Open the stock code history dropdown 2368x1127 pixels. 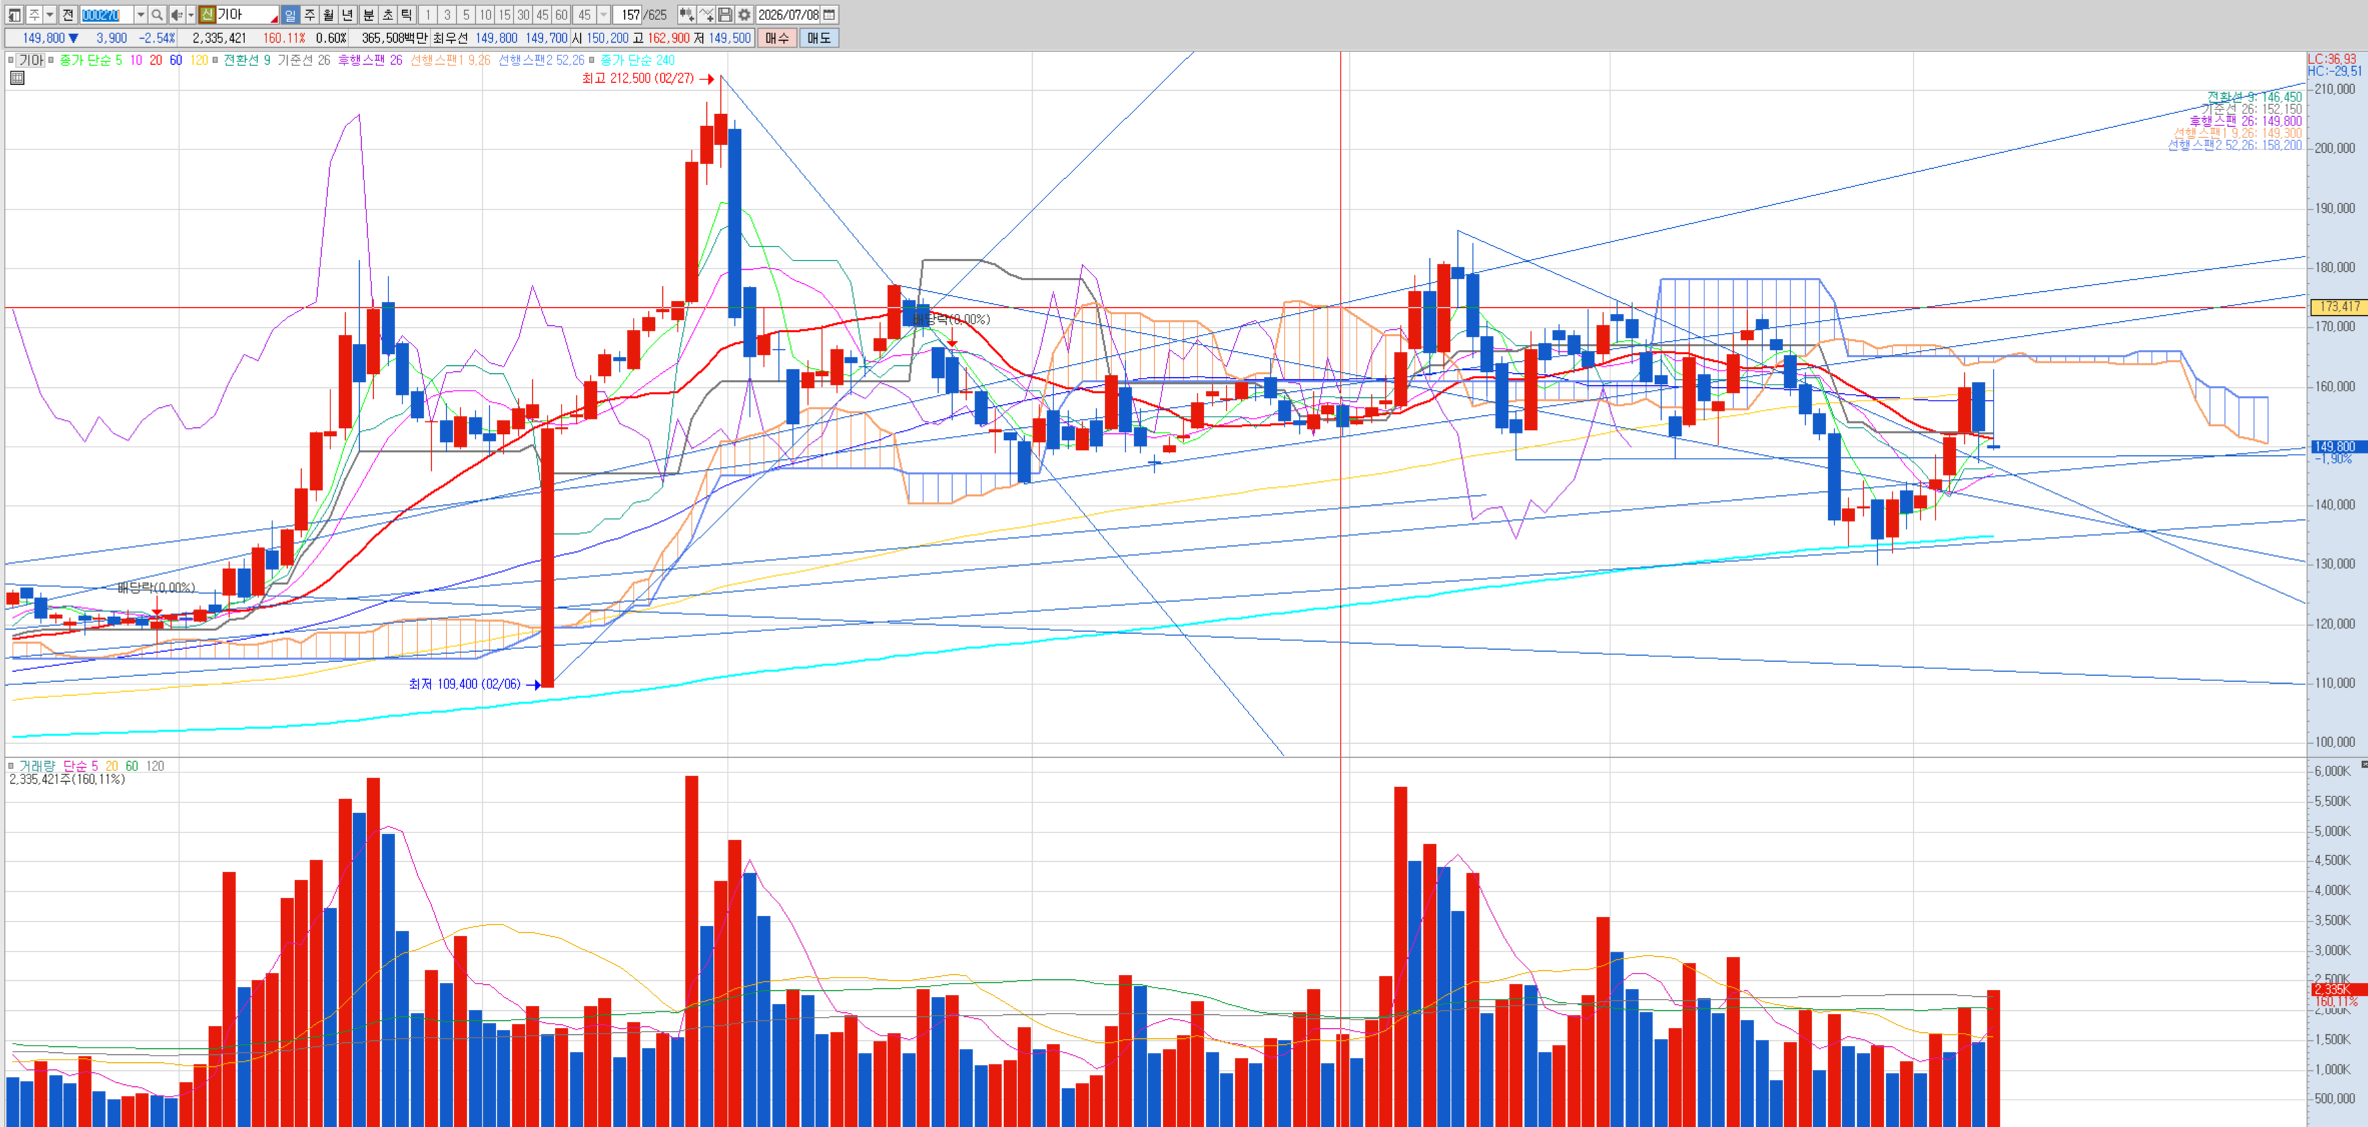(x=141, y=15)
